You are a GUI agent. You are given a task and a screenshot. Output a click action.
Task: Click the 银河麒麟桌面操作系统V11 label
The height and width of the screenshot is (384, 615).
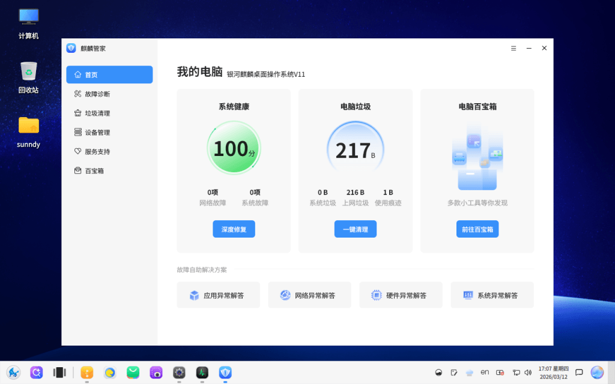point(266,74)
